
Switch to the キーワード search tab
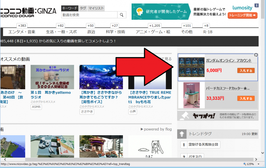(70, 8)
